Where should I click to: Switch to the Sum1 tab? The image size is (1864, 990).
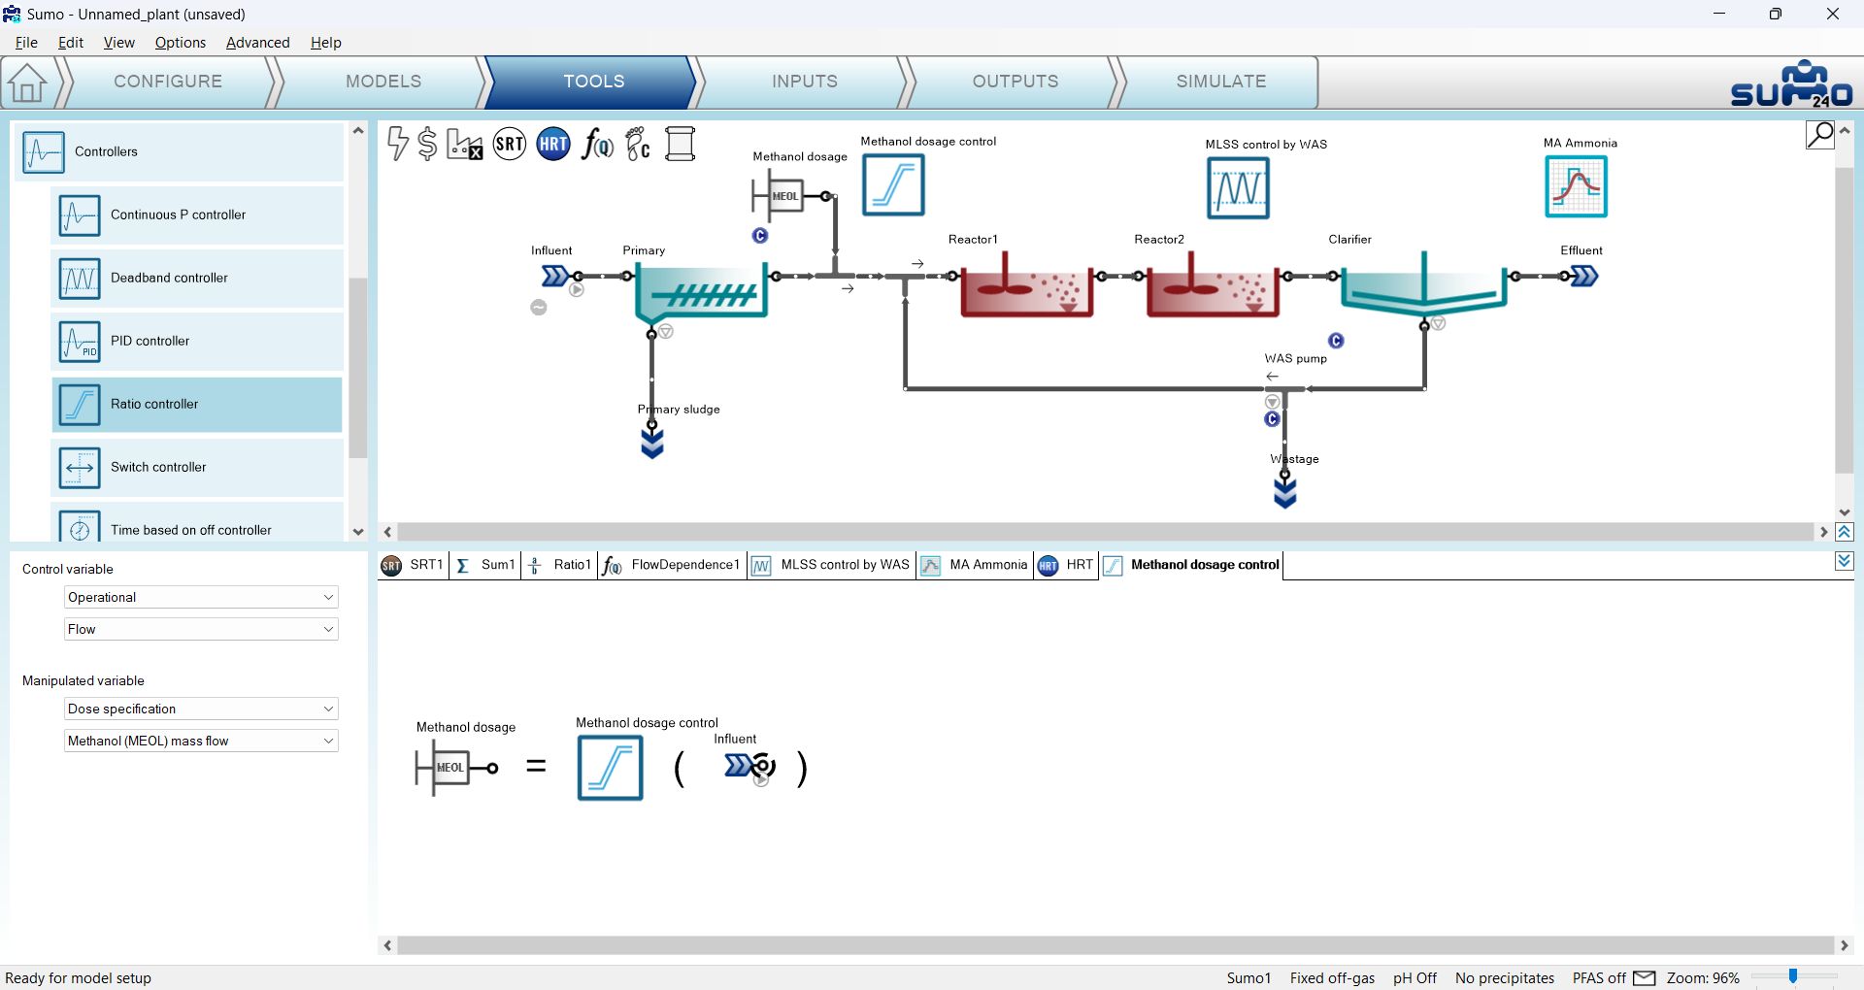pyautogui.click(x=485, y=565)
